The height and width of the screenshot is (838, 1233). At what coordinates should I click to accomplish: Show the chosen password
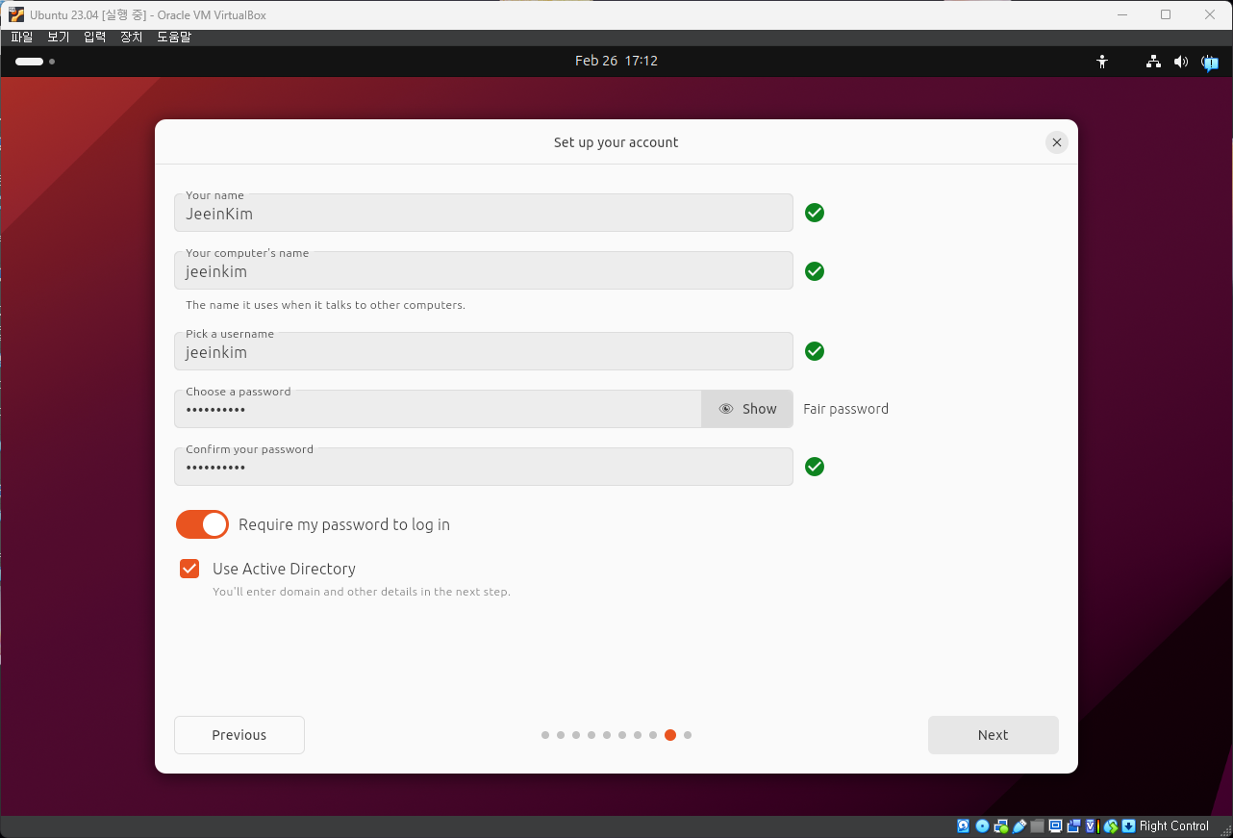pos(747,409)
